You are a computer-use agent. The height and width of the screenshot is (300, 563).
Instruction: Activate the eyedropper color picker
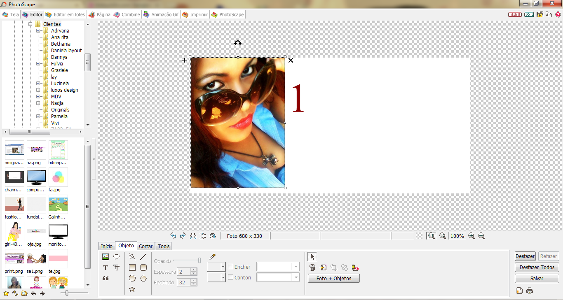(x=213, y=257)
